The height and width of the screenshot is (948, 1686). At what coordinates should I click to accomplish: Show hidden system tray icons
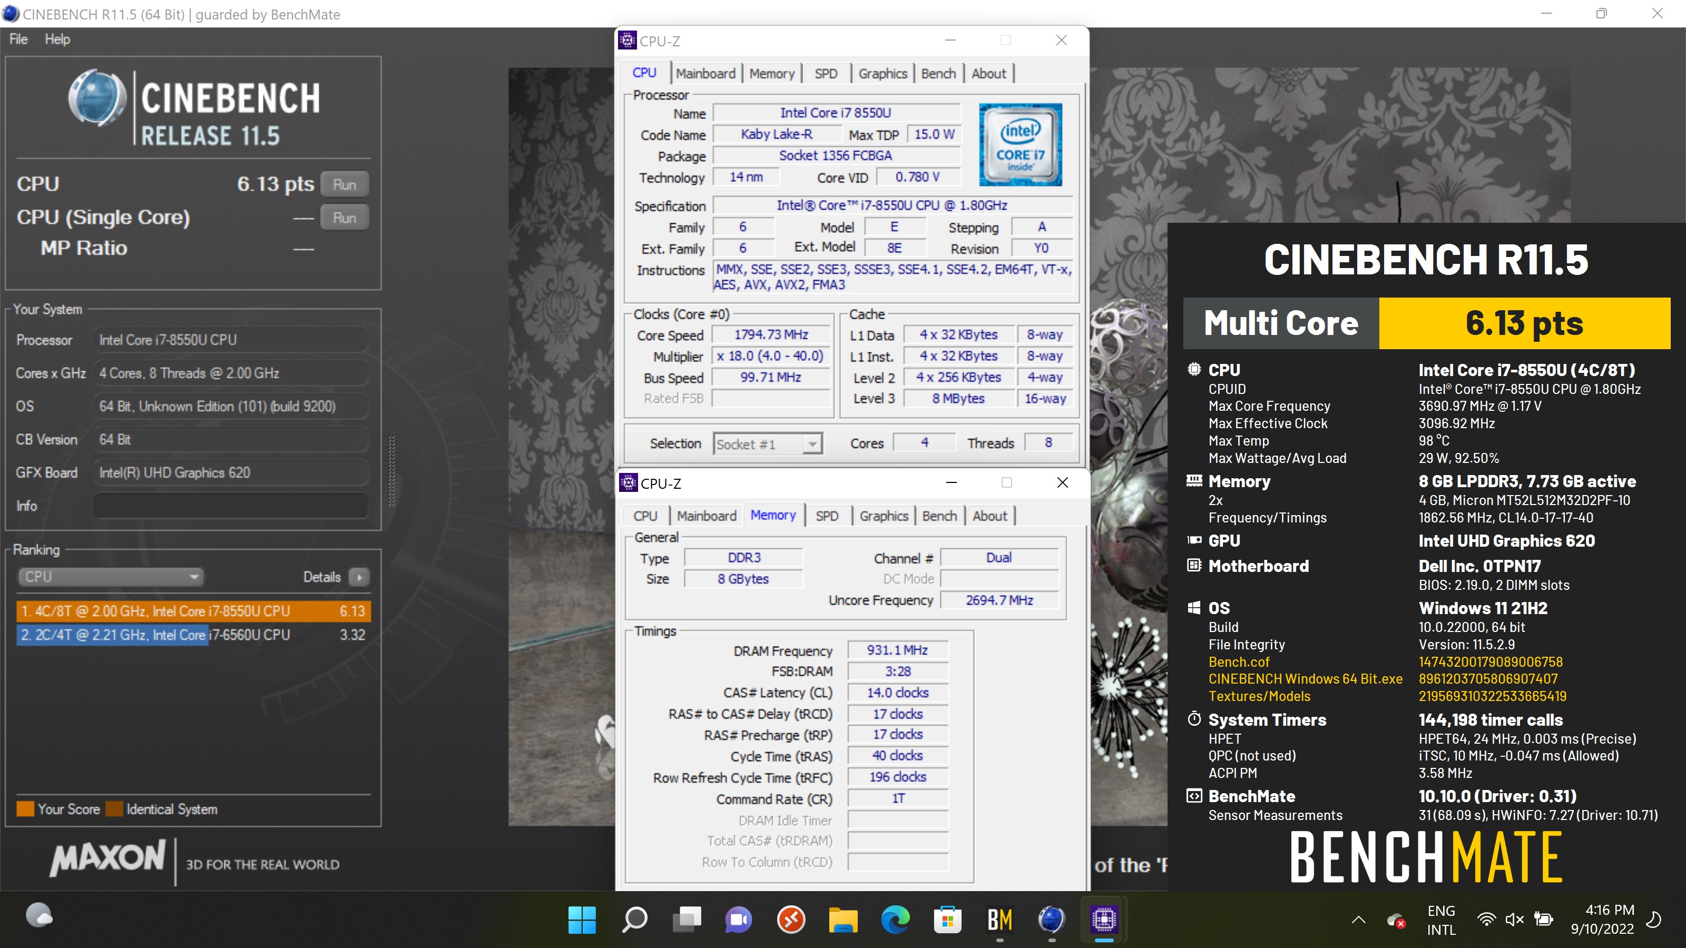[x=1359, y=920]
